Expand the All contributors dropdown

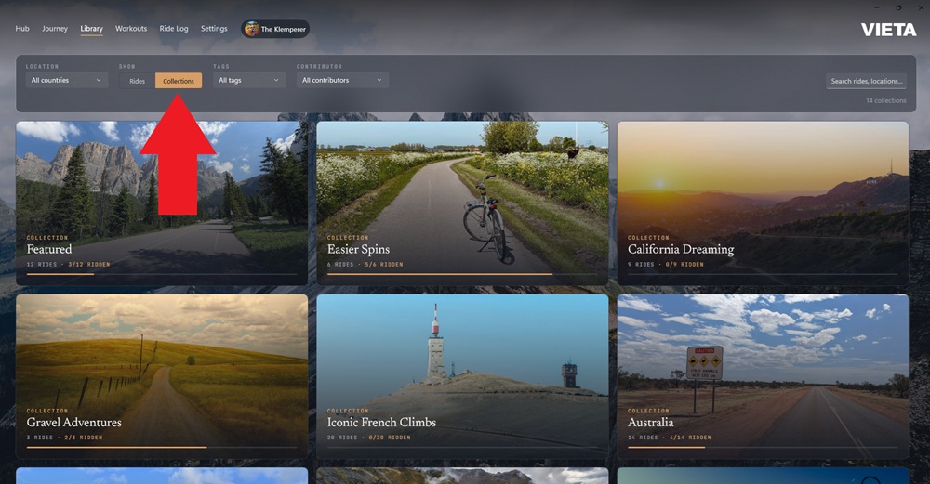pos(342,80)
